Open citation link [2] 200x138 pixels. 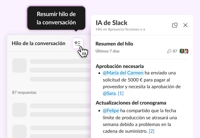[x=151, y=131]
